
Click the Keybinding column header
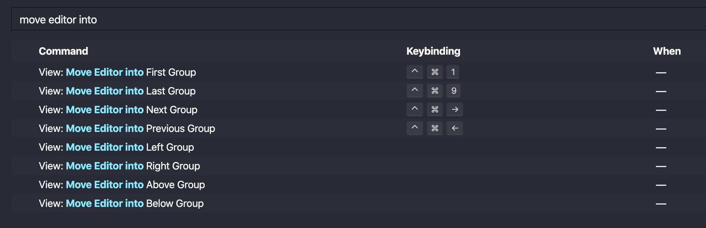434,51
